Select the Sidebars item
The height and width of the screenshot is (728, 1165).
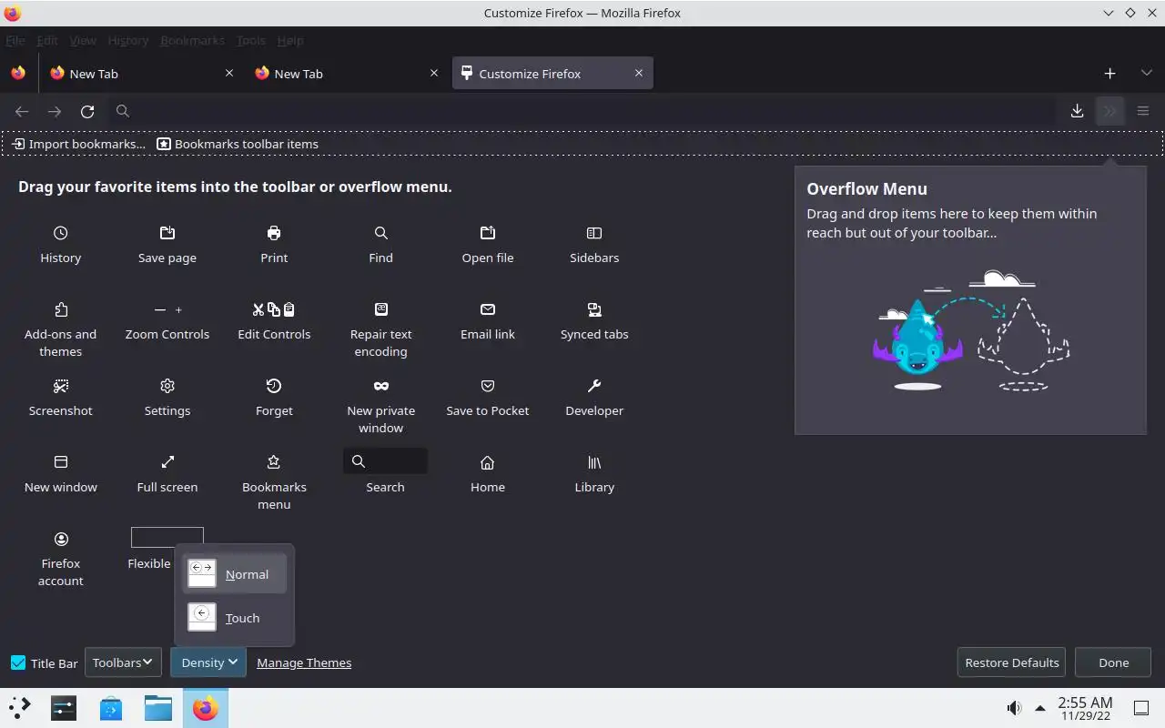click(594, 245)
